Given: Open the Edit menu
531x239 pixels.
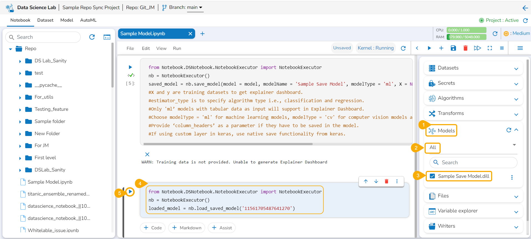Looking at the screenshot, I should coord(146,48).
